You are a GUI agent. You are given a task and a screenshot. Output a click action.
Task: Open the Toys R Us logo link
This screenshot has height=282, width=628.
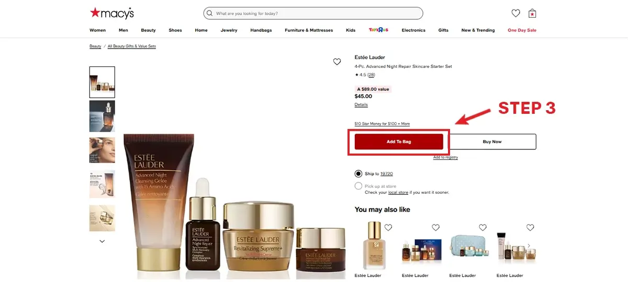coord(378,30)
